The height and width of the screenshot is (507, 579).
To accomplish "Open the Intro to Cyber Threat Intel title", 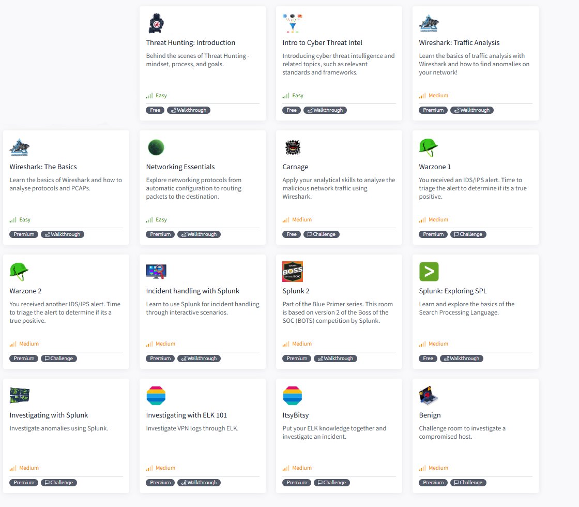I will [x=323, y=43].
